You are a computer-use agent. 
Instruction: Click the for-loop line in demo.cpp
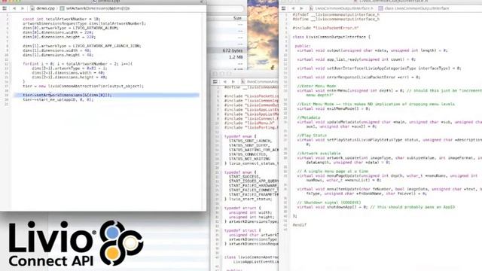pos(78,64)
